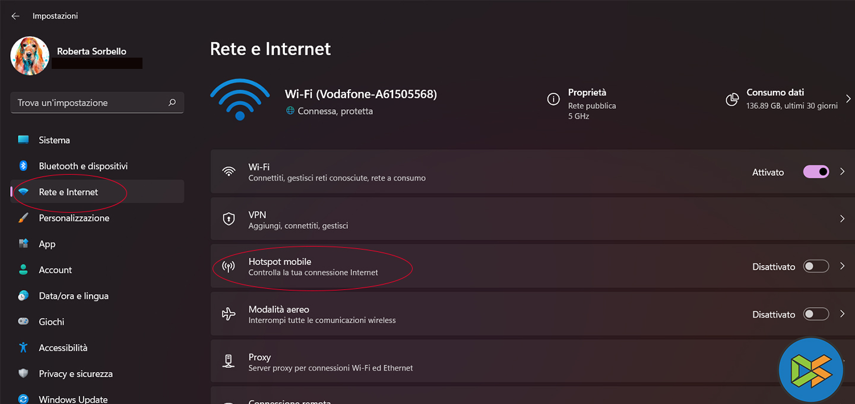Screen dimensions: 855x404
Task: Toggle Modalità aereo switch on
Action: [816, 314]
